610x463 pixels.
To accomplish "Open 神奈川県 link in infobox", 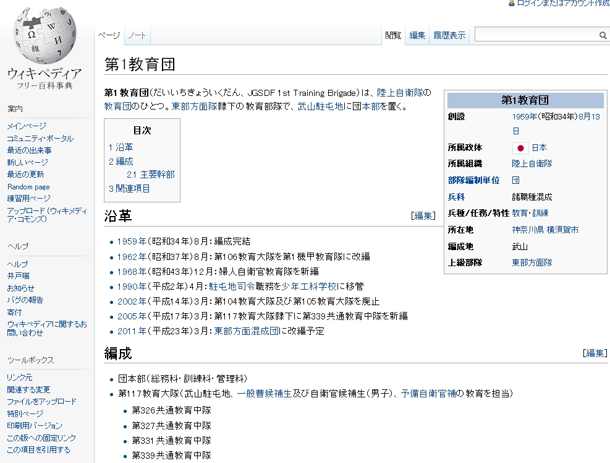I will click(528, 230).
